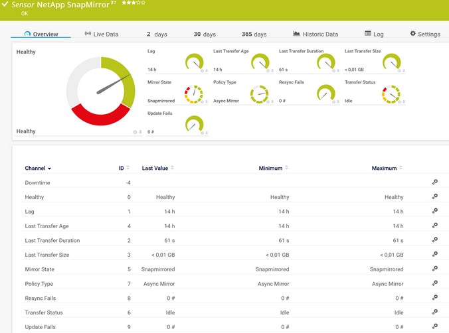Open settings gear for the Lag channel
Image resolution: width=449 pixels, height=333 pixels.
(434, 211)
